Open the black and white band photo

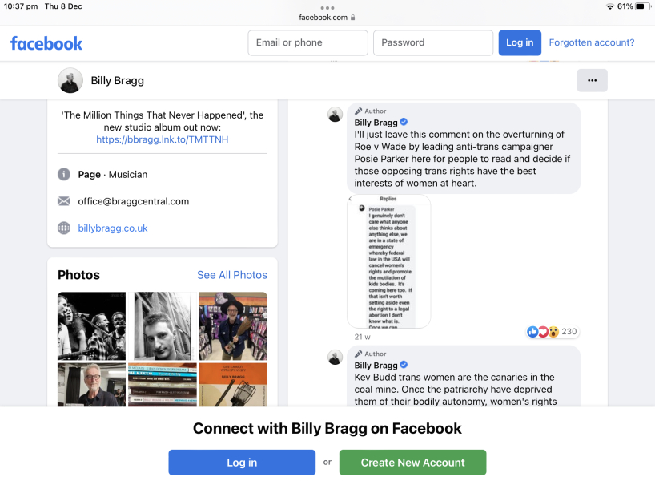click(91, 325)
